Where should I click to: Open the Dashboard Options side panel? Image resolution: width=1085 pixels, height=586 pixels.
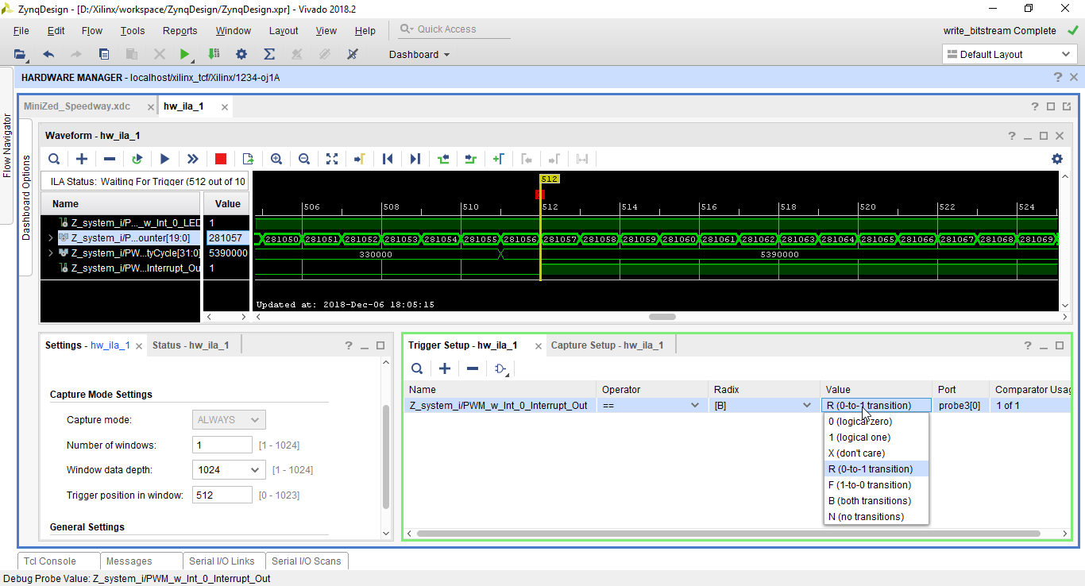point(25,198)
